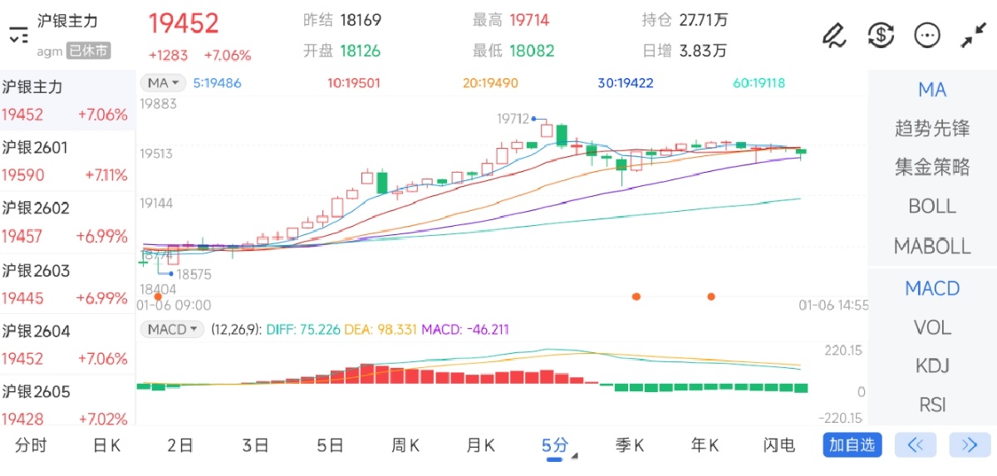The image size is (997, 476).
Task: Switch to the 季K chart tab
Action: [x=629, y=445]
